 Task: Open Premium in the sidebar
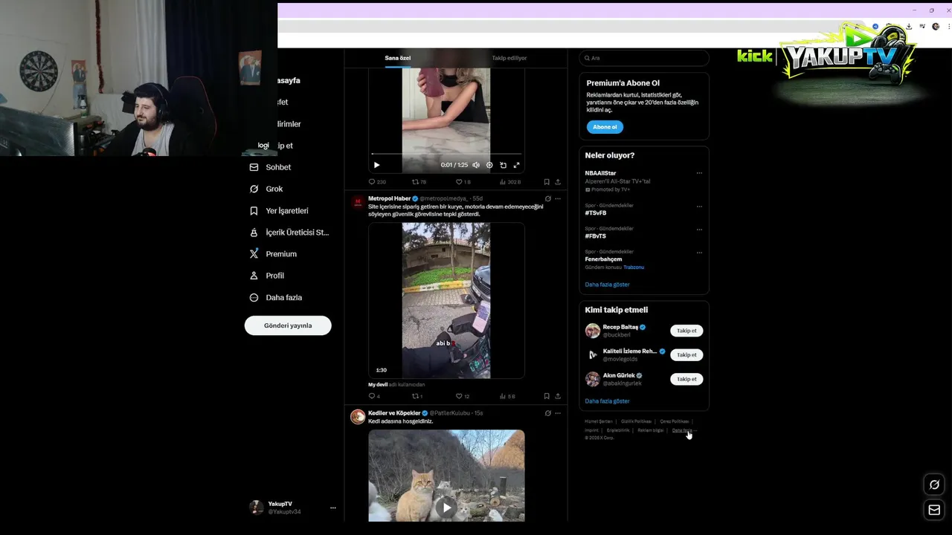(x=273, y=254)
